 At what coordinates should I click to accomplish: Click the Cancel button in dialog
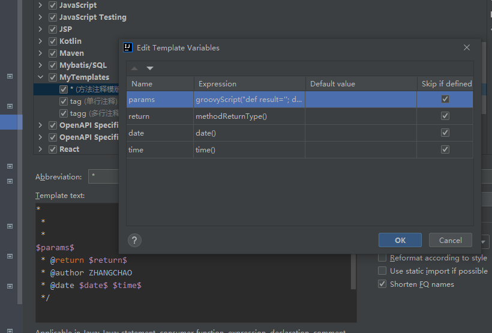tap(450, 240)
